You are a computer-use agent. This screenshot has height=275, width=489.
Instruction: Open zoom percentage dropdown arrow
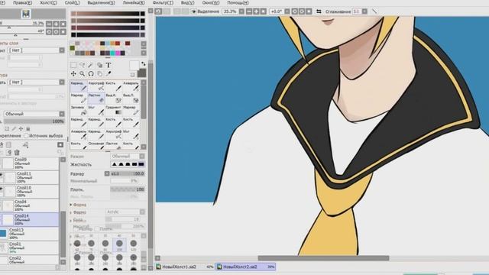click(241, 11)
